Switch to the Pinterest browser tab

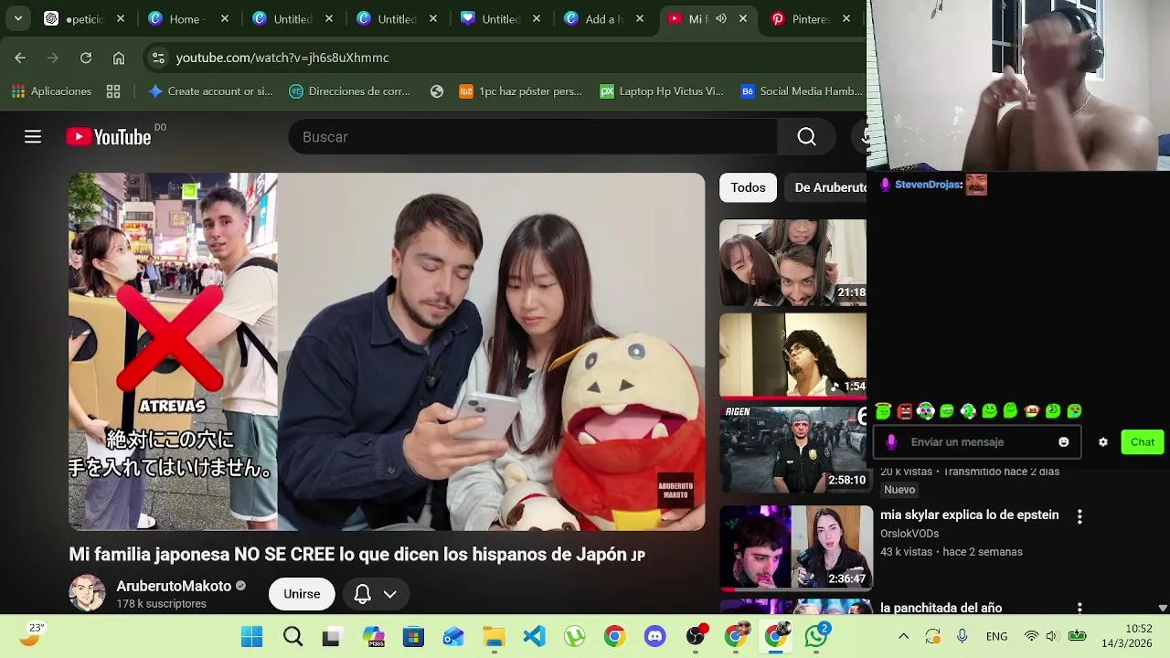[x=812, y=18]
